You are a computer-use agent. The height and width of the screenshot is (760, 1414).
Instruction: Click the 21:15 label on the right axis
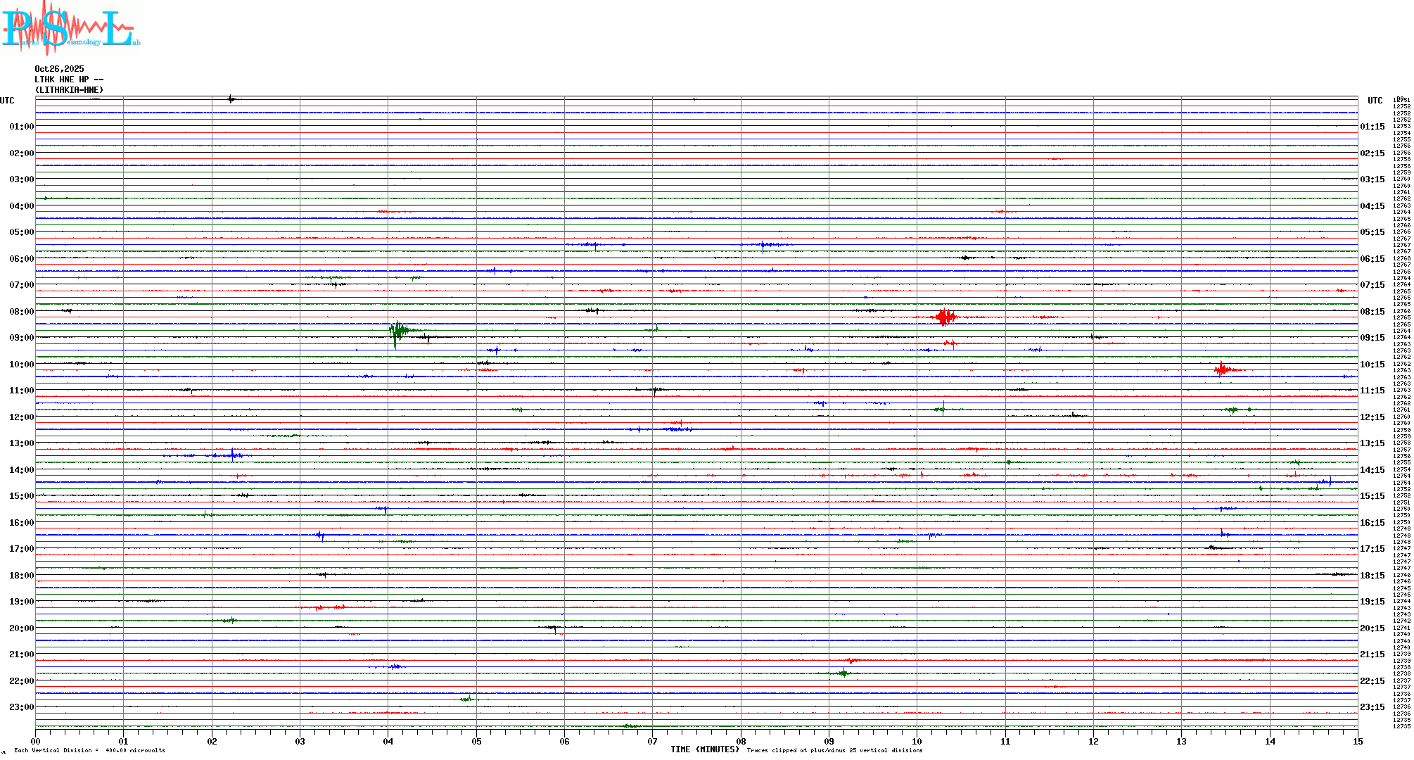coord(1372,654)
